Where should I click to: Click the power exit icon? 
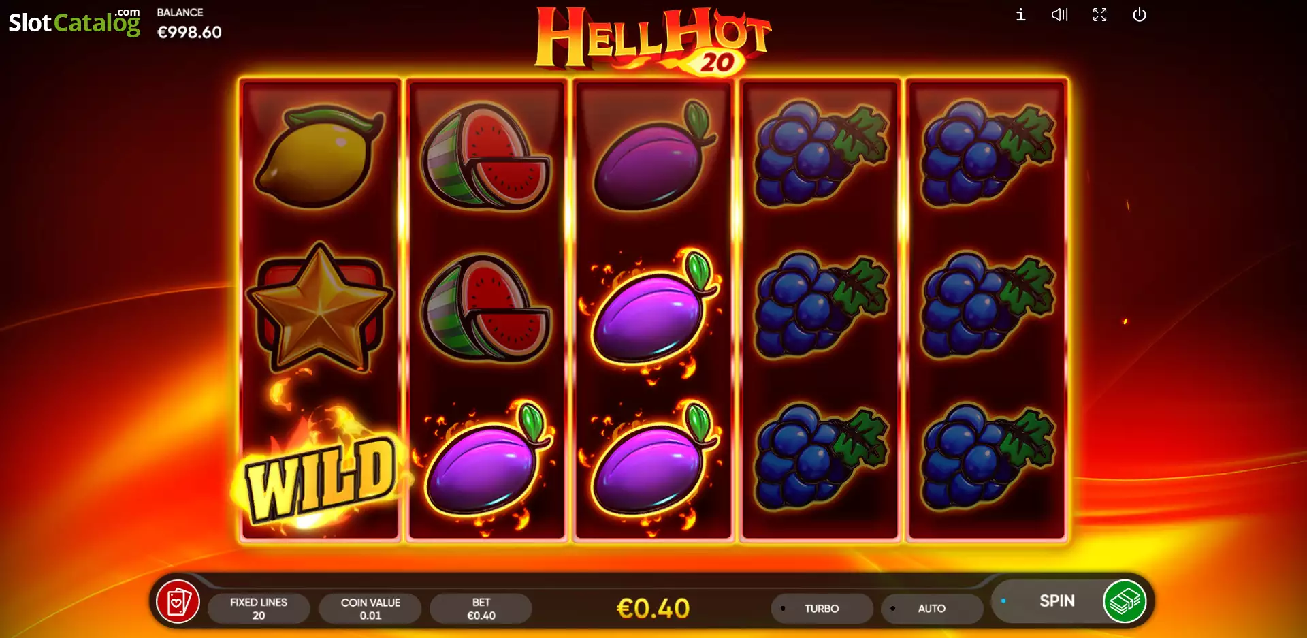(x=1140, y=14)
